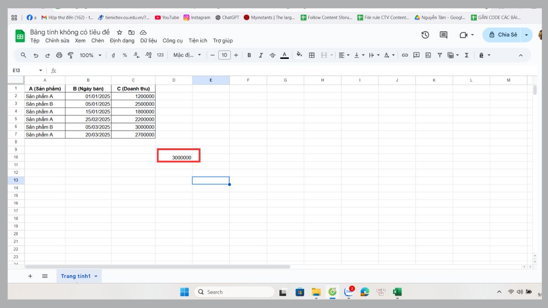Increase font size with plus button
Screen dimensions: 548x308
[x=236, y=55]
